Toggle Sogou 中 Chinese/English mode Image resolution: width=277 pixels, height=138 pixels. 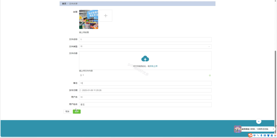pyautogui.click(x=255, y=135)
